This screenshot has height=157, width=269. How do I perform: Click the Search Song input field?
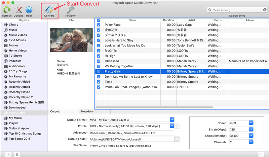click(x=237, y=10)
